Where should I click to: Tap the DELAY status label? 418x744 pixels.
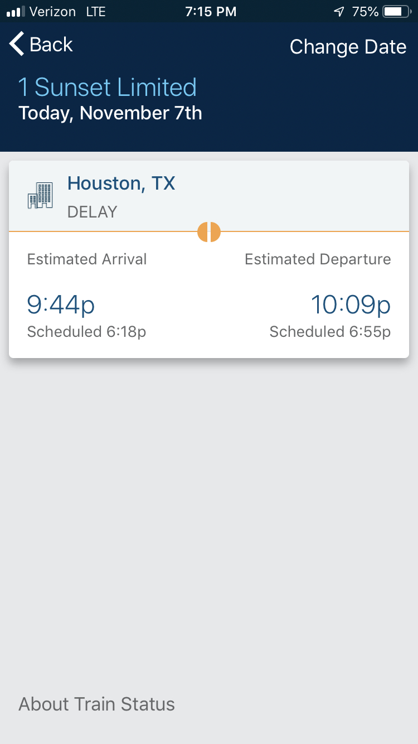(93, 212)
